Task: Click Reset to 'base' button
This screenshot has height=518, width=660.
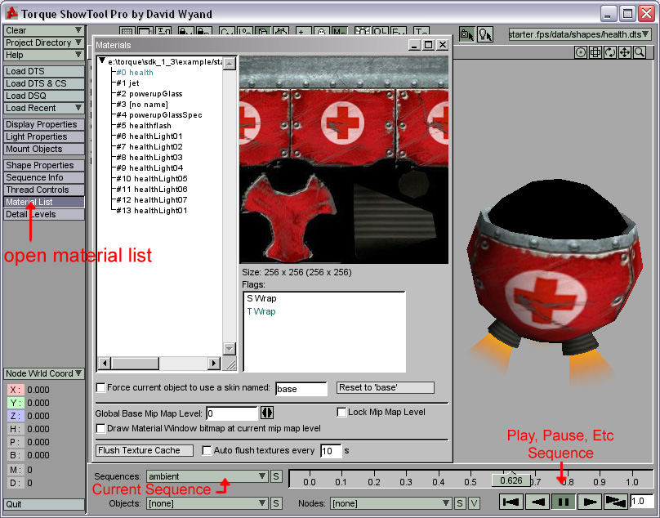Action: click(386, 387)
